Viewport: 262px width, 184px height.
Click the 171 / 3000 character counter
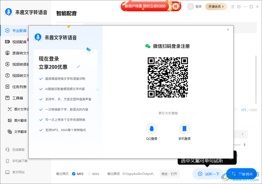click(x=249, y=110)
